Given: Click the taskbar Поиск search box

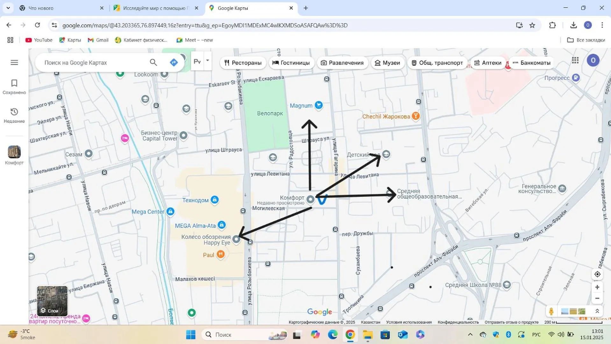Looking at the screenshot, I should pos(245,334).
